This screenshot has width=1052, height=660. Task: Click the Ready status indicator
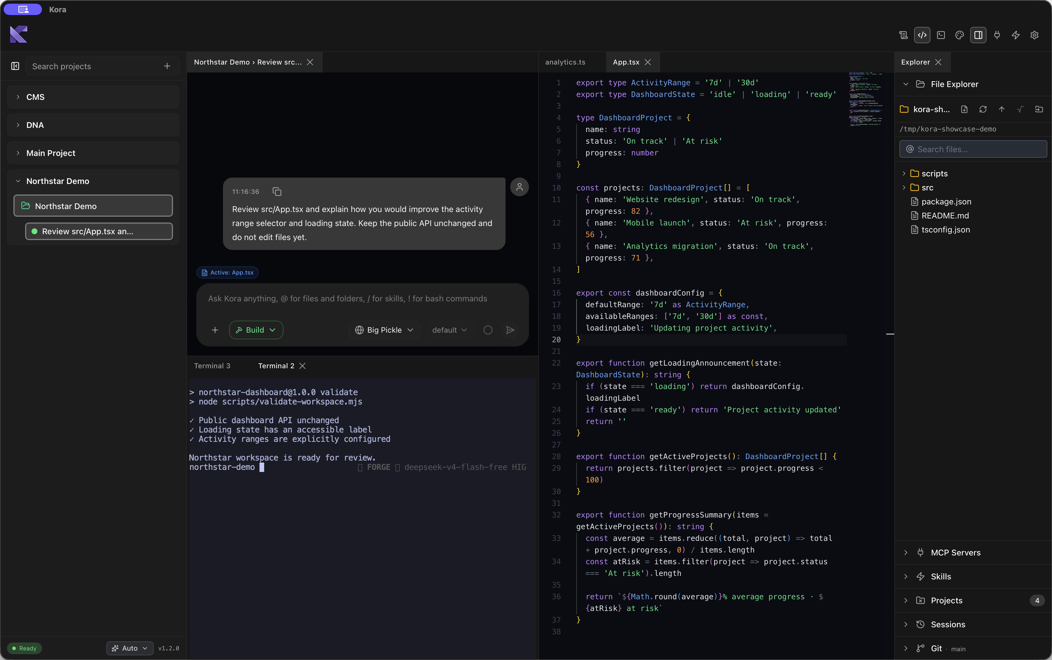pos(25,648)
